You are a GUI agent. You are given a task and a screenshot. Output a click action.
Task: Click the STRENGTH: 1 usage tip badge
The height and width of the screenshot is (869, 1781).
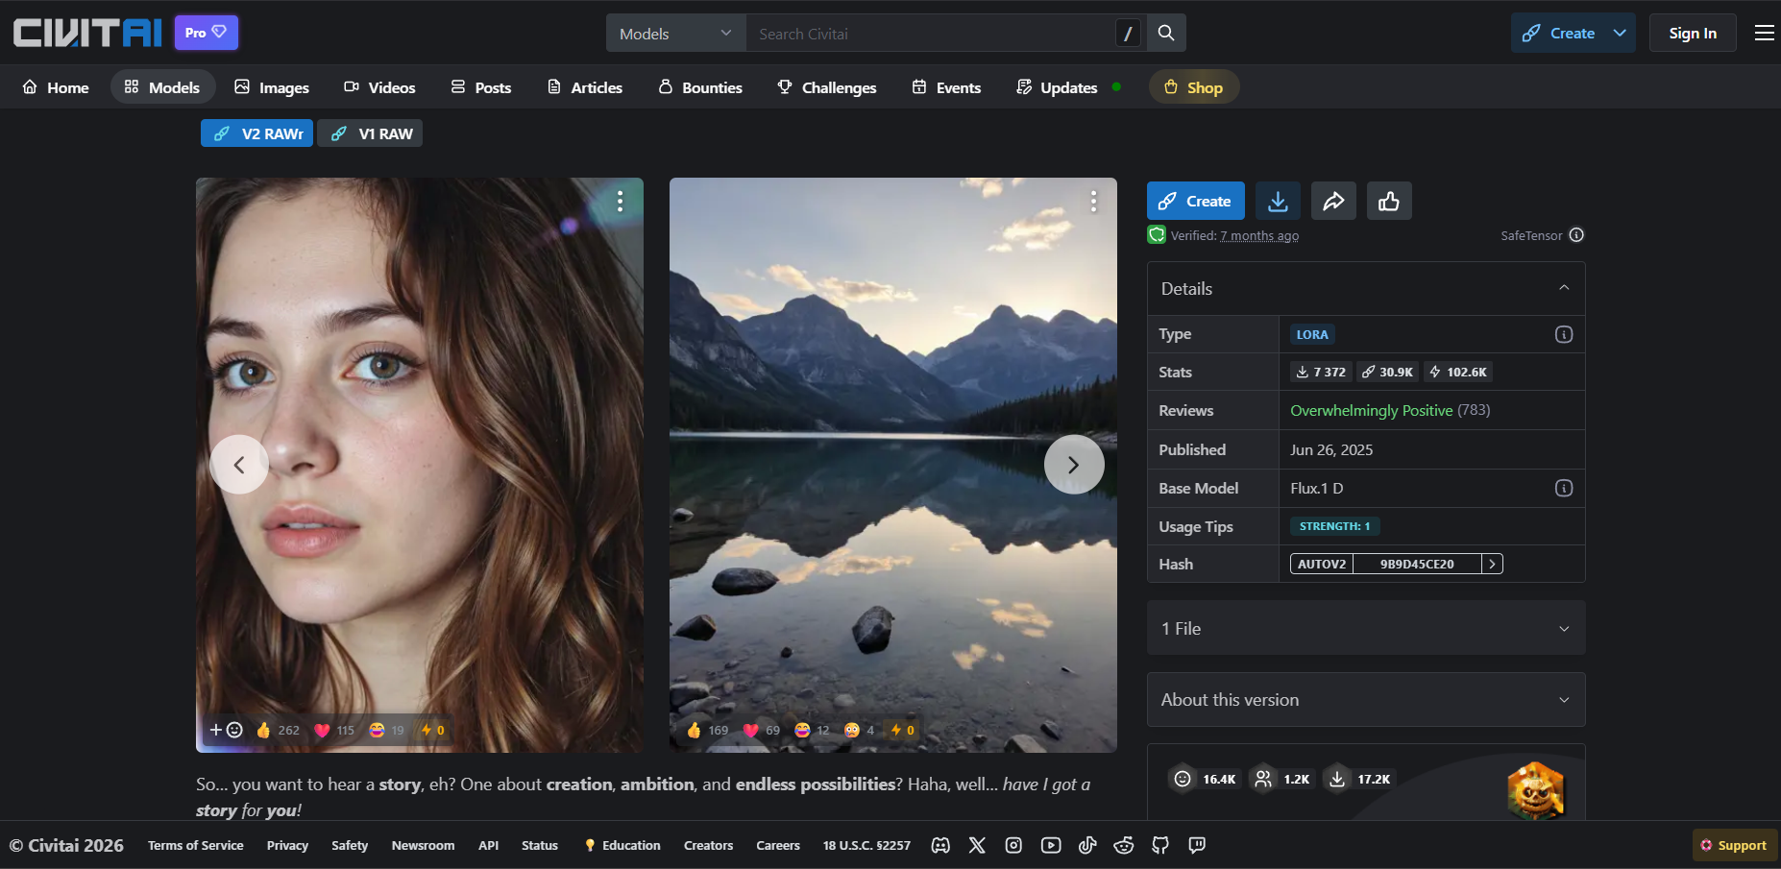click(x=1335, y=526)
